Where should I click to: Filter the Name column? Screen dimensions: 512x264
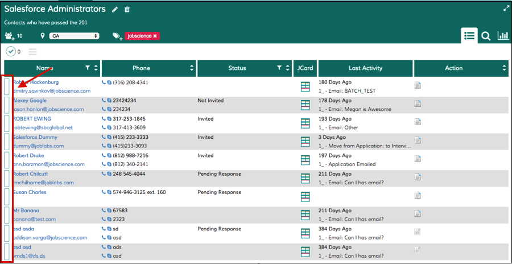88,68
